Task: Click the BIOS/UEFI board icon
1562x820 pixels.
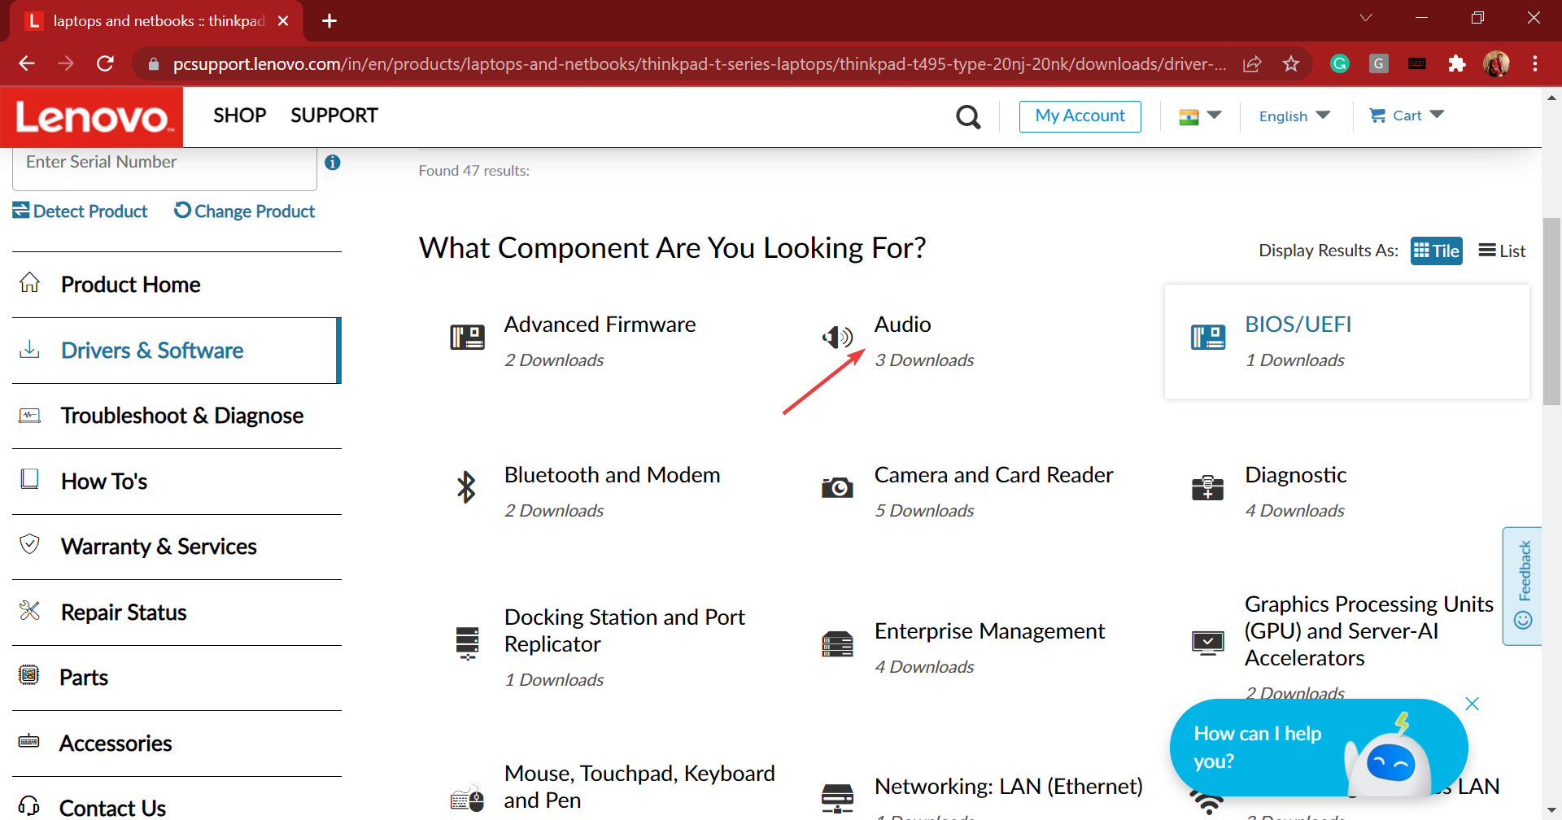Action: [1208, 337]
